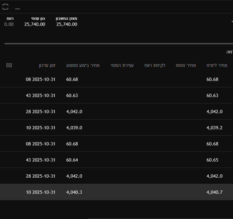The height and width of the screenshot is (219, 233).
Task: Click the average execution price 4,040.3
Action: [x=74, y=192]
